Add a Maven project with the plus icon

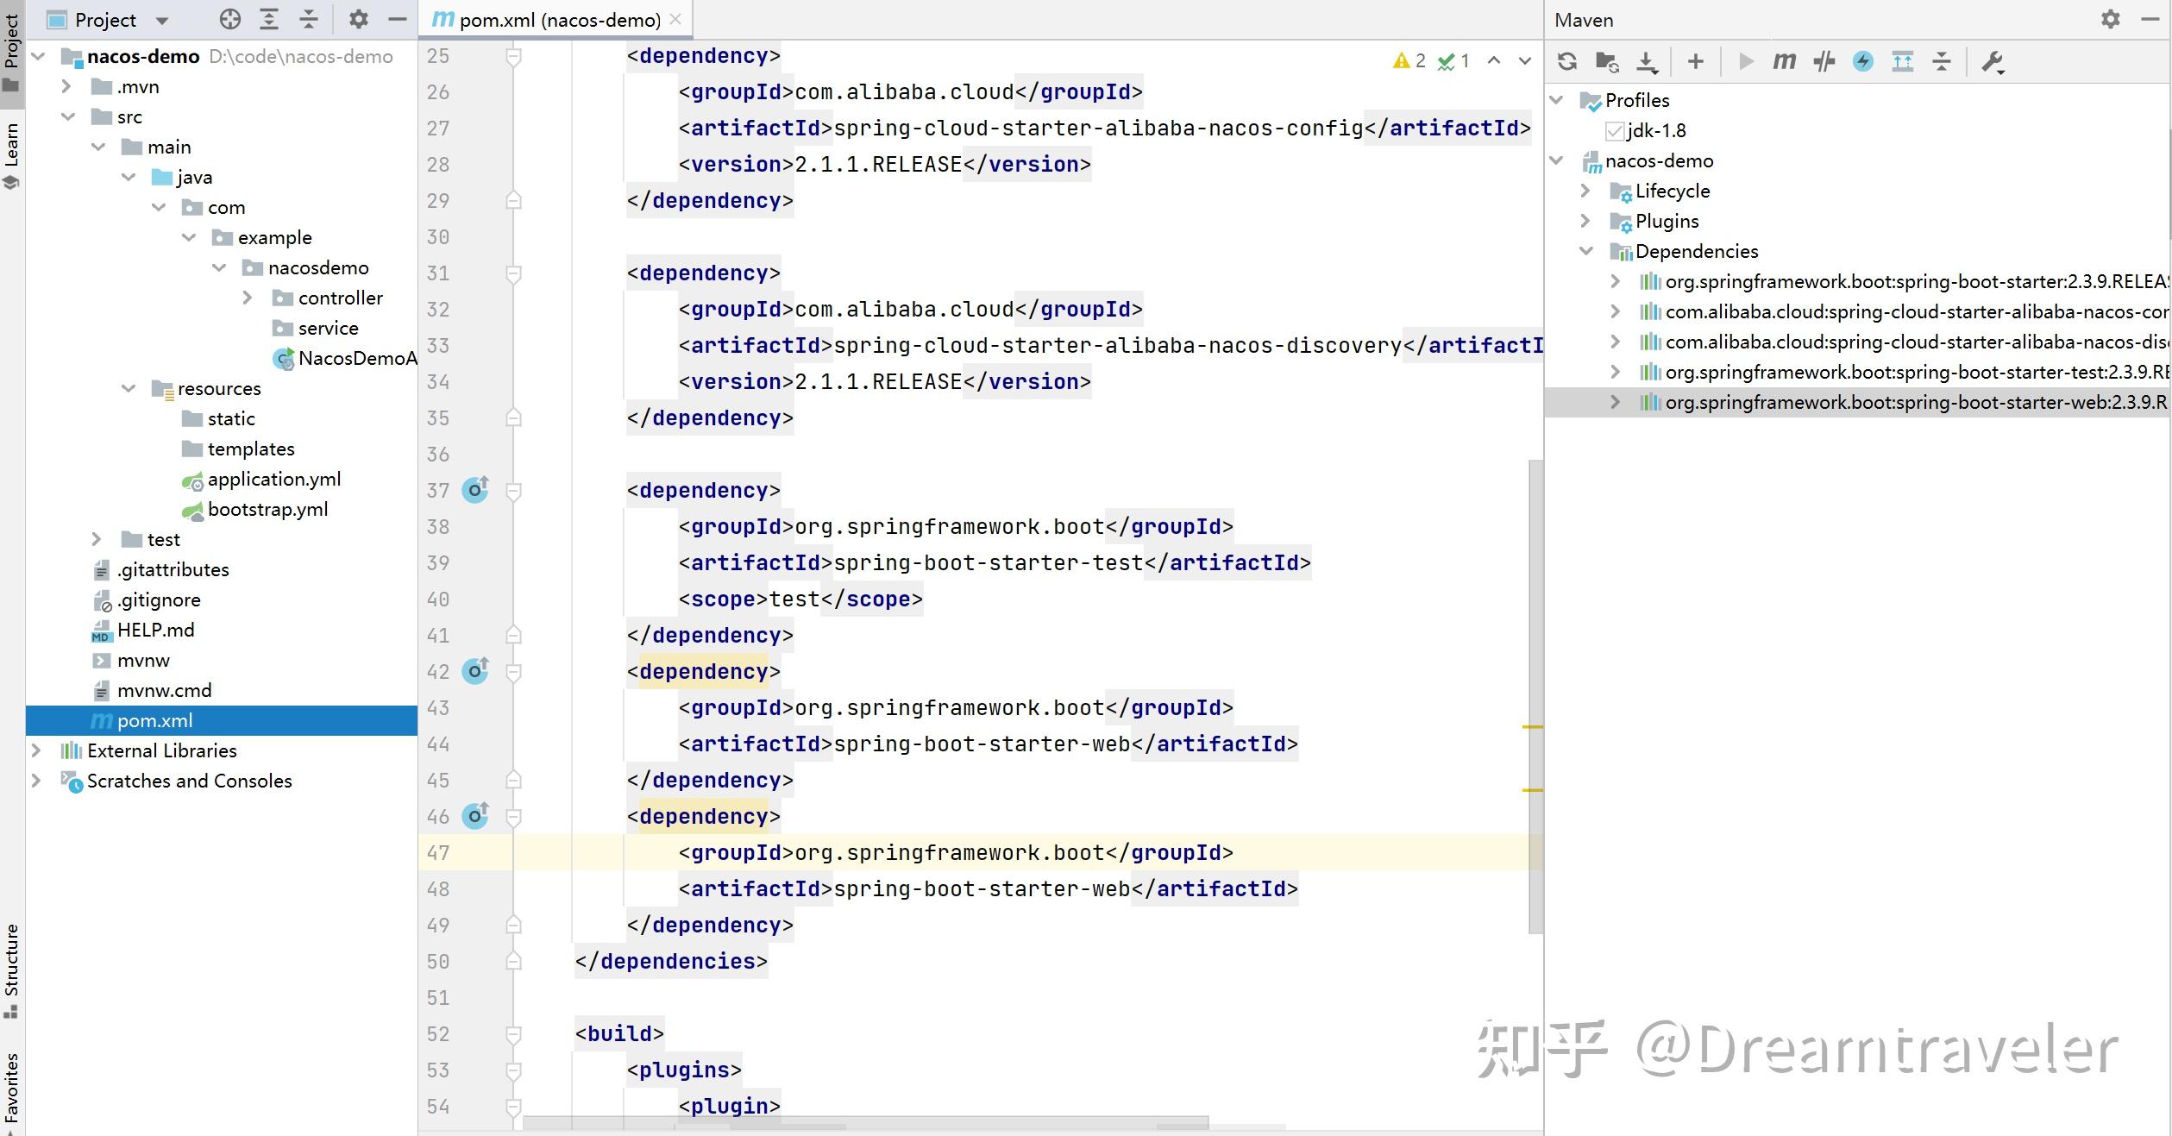(1695, 61)
